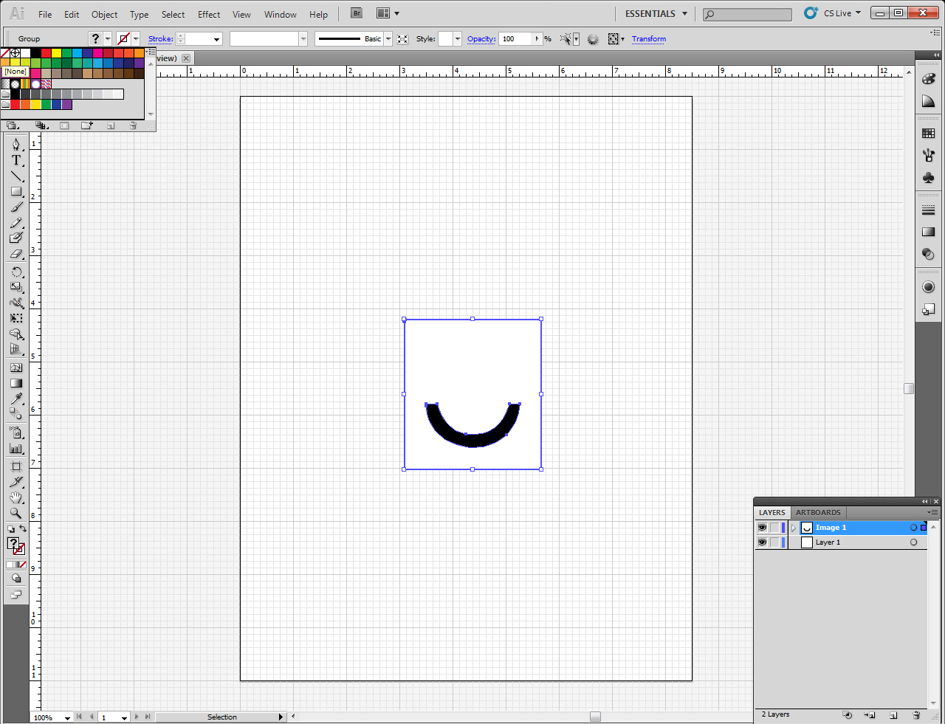This screenshot has height=724, width=945.
Task: Open the Effect menu
Action: point(209,14)
